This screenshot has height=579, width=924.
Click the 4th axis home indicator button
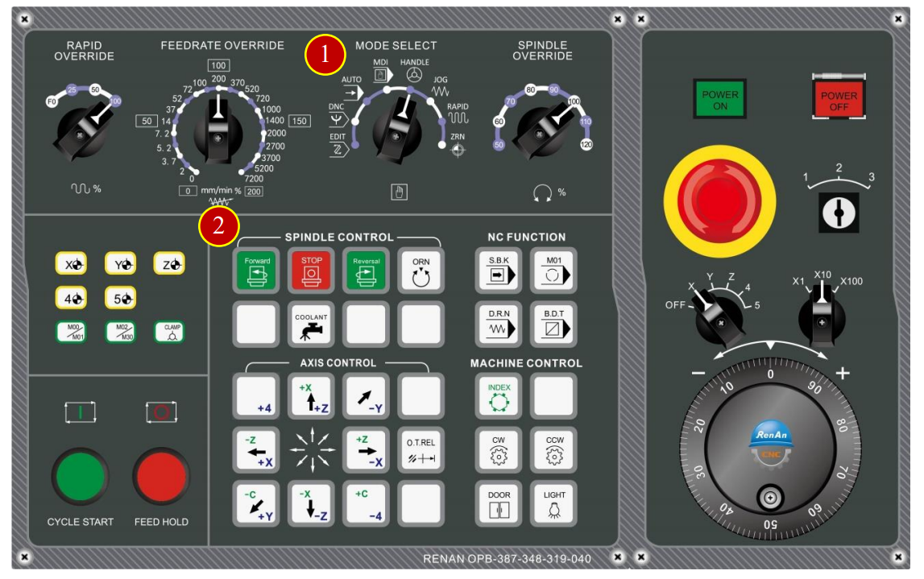point(72,298)
